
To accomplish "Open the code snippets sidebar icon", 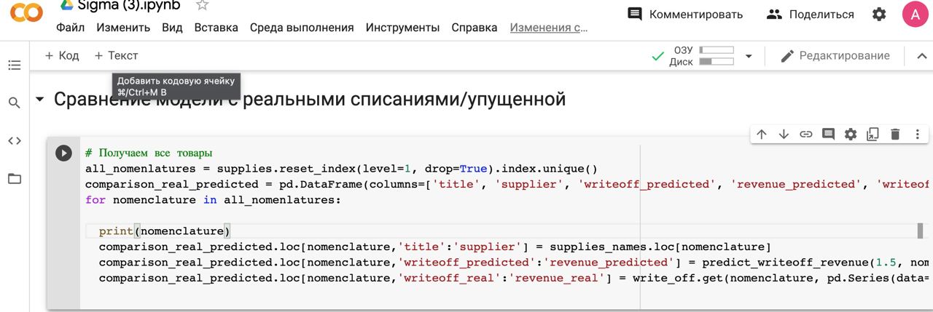I will click(15, 140).
